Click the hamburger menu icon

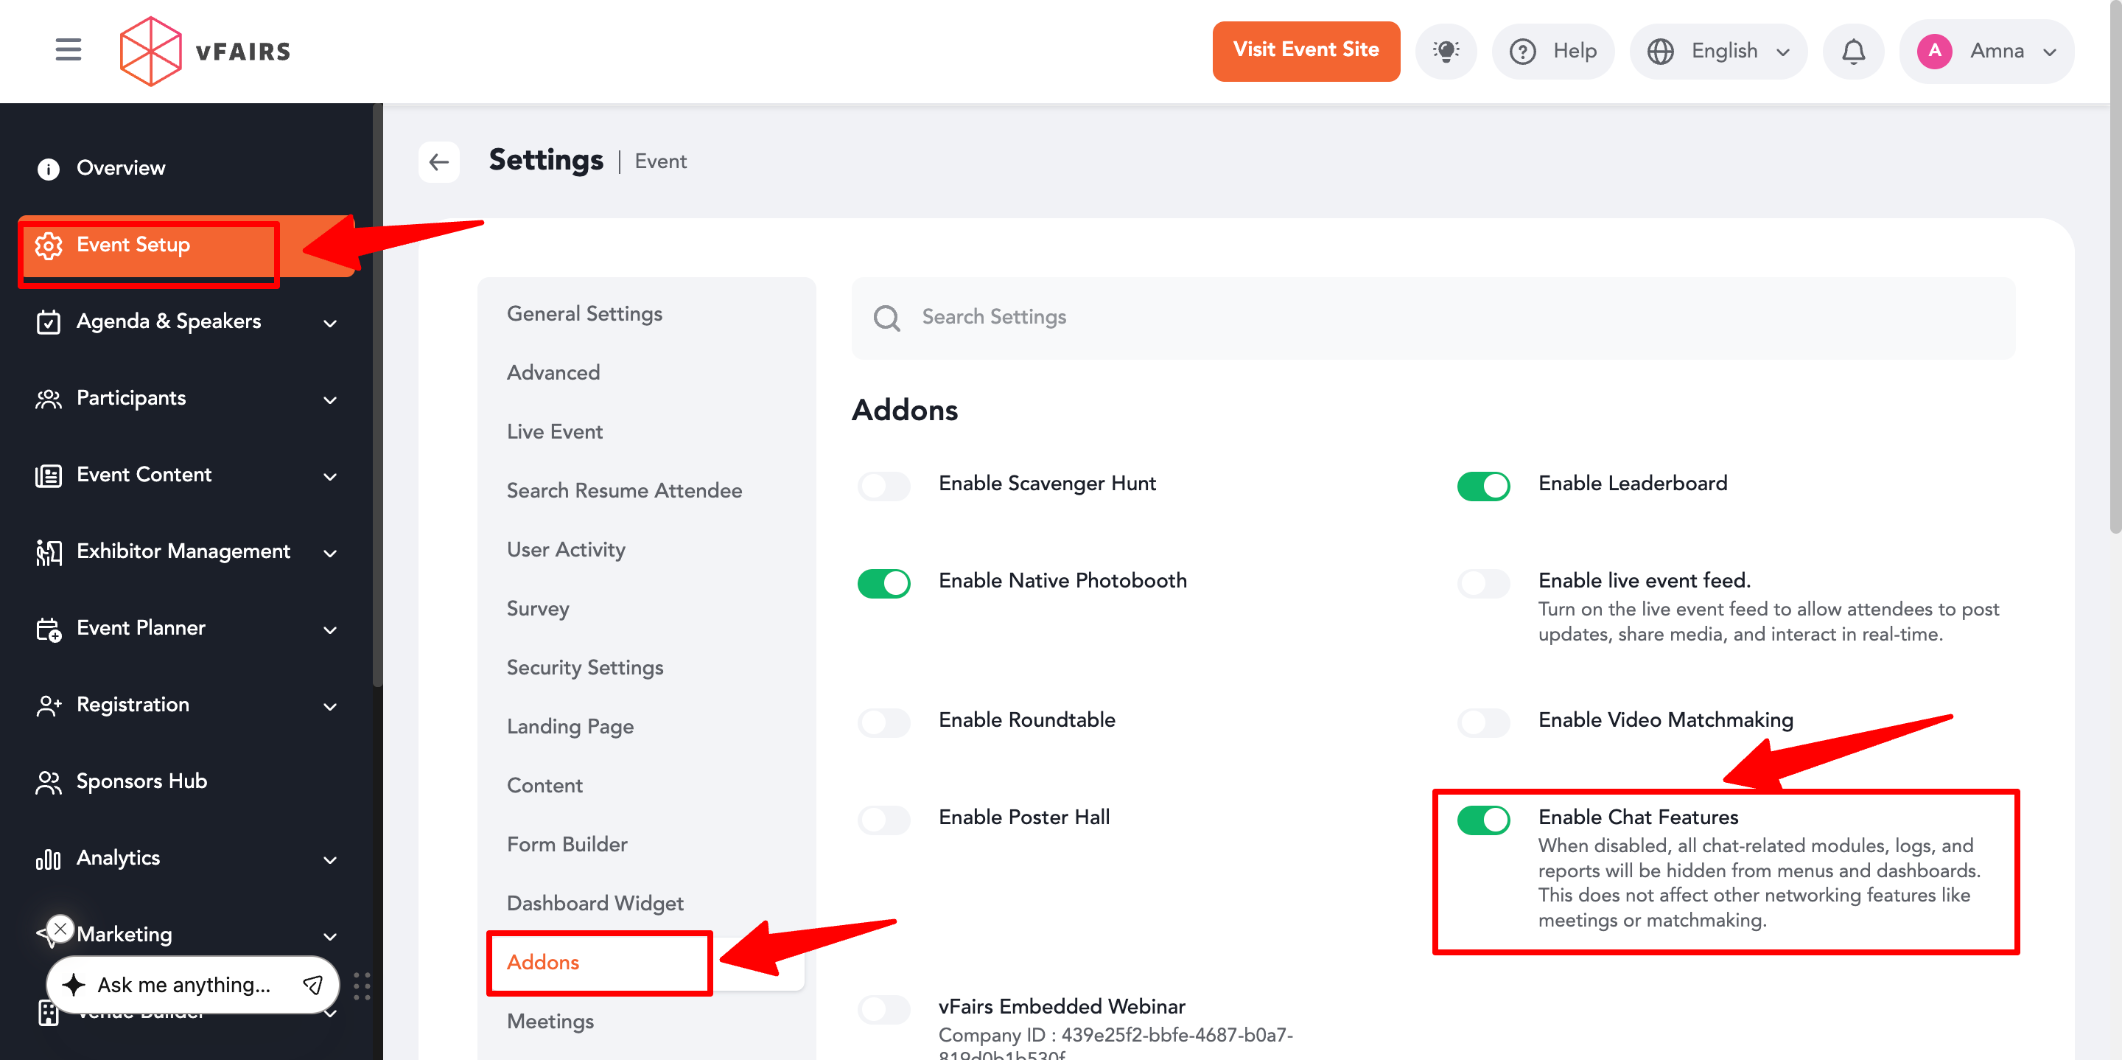click(x=69, y=50)
